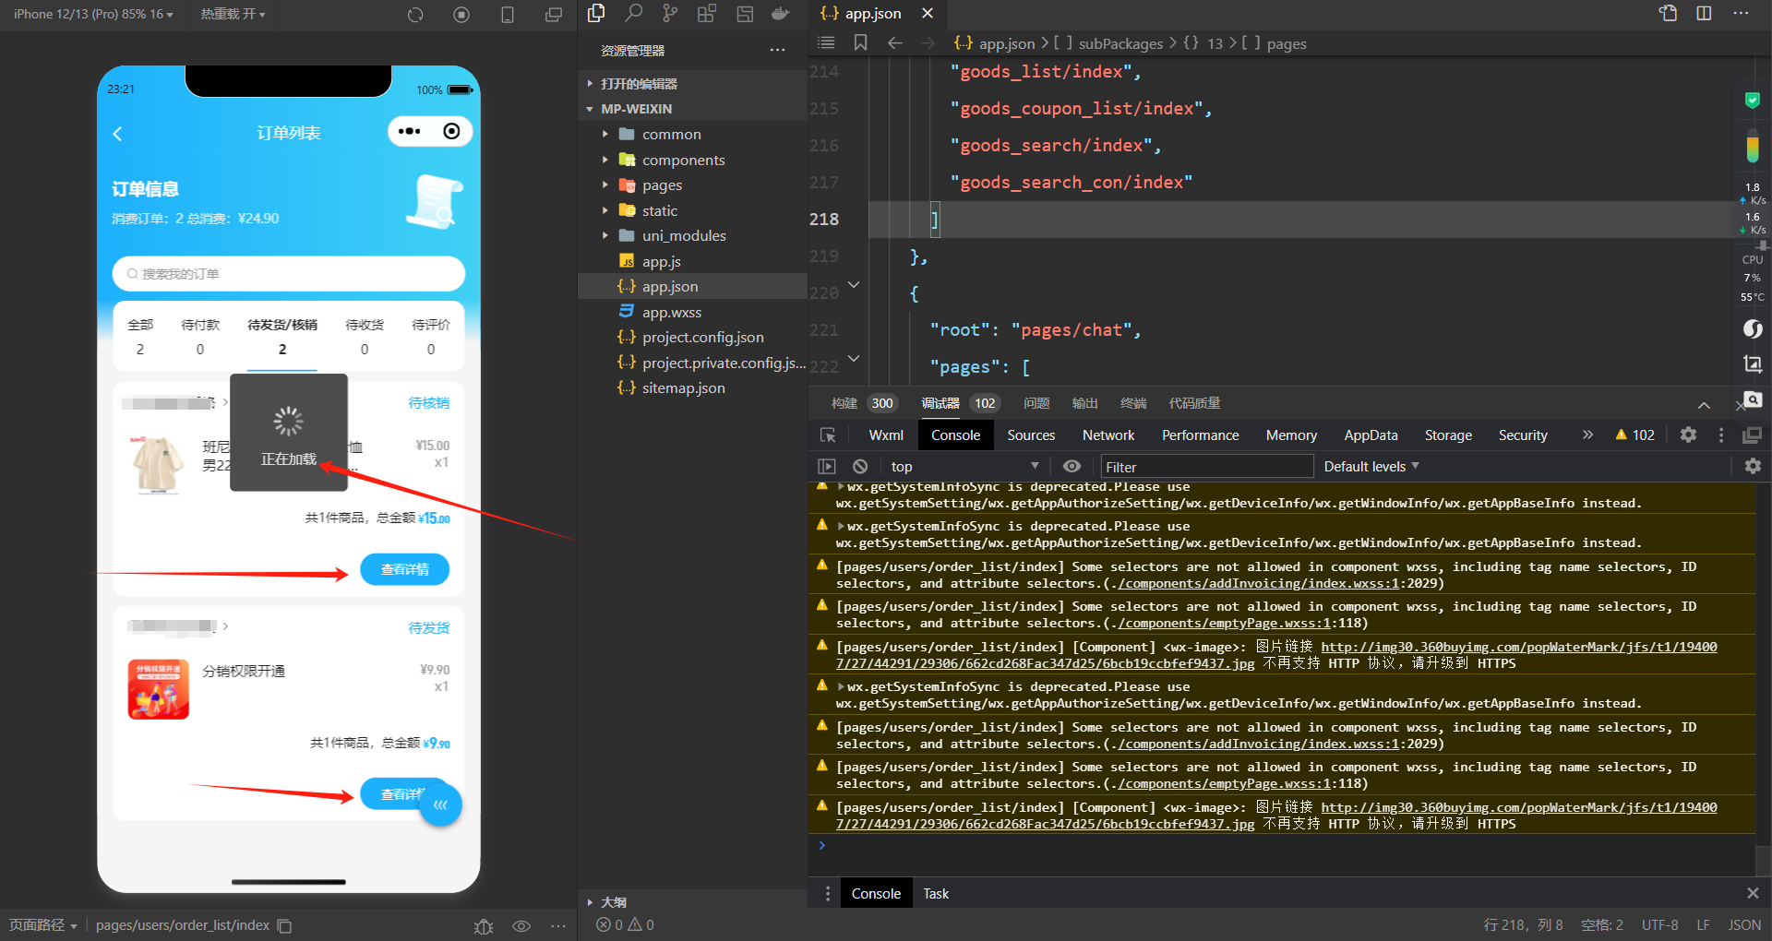Copy the page path with the copy icon
This screenshot has width=1772, height=941.
coord(285,925)
